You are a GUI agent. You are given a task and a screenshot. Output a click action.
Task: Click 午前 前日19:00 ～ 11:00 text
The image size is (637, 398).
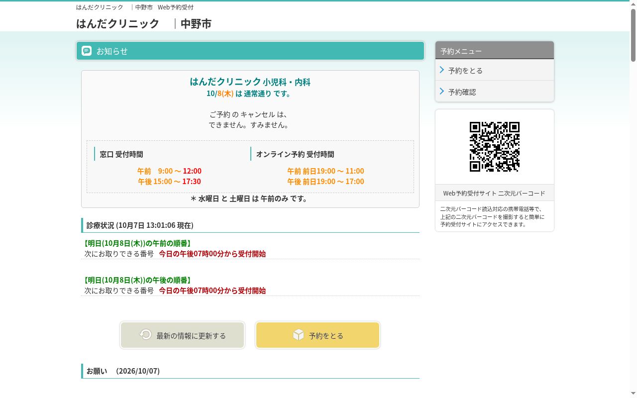(325, 171)
